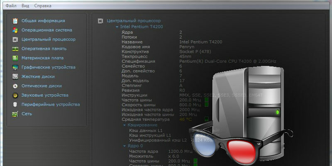Click the Модель row label
Screen dimensions: 332x166
130,76
